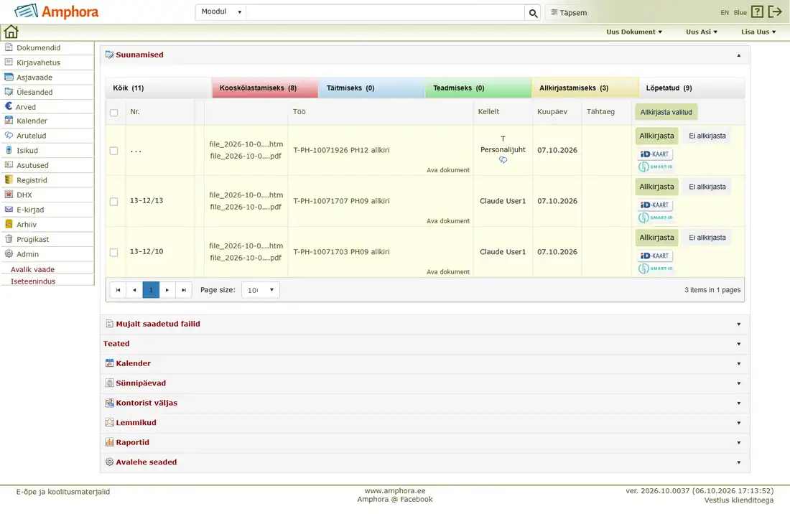Click Ei allkirjasta for row 13-12/13
790x514 pixels.
click(707, 187)
